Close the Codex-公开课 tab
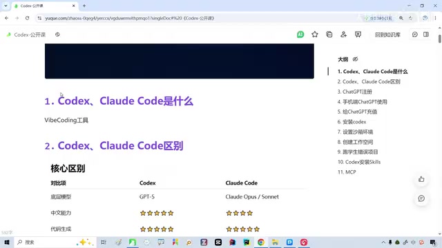The height and width of the screenshot is (248, 442). click(x=74, y=6)
